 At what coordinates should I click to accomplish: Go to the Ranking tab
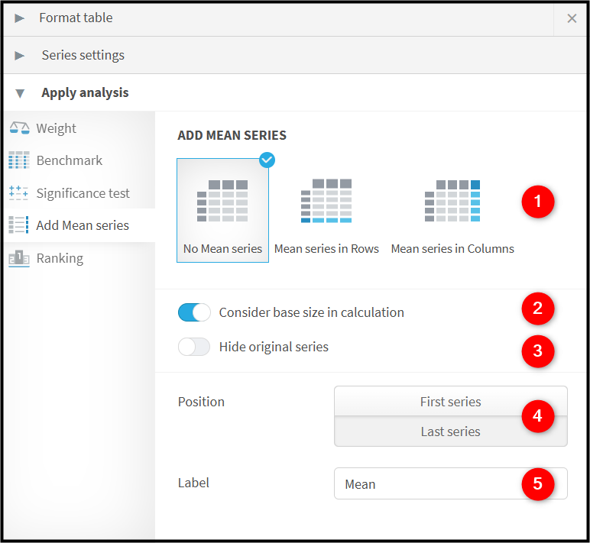coord(79,258)
